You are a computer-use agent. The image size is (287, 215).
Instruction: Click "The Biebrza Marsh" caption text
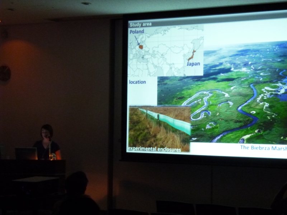pyautogui.click(x=263, y=147)
